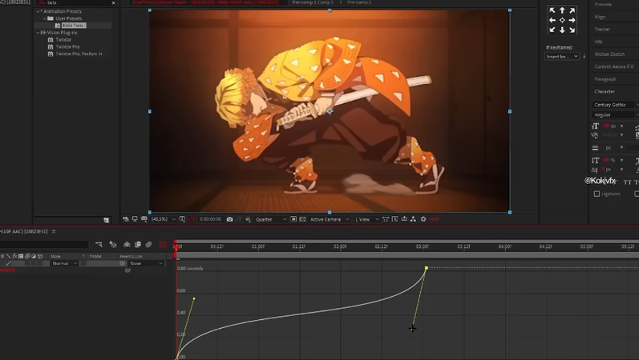Click the center anchor point icon

[x=562, y=20]
